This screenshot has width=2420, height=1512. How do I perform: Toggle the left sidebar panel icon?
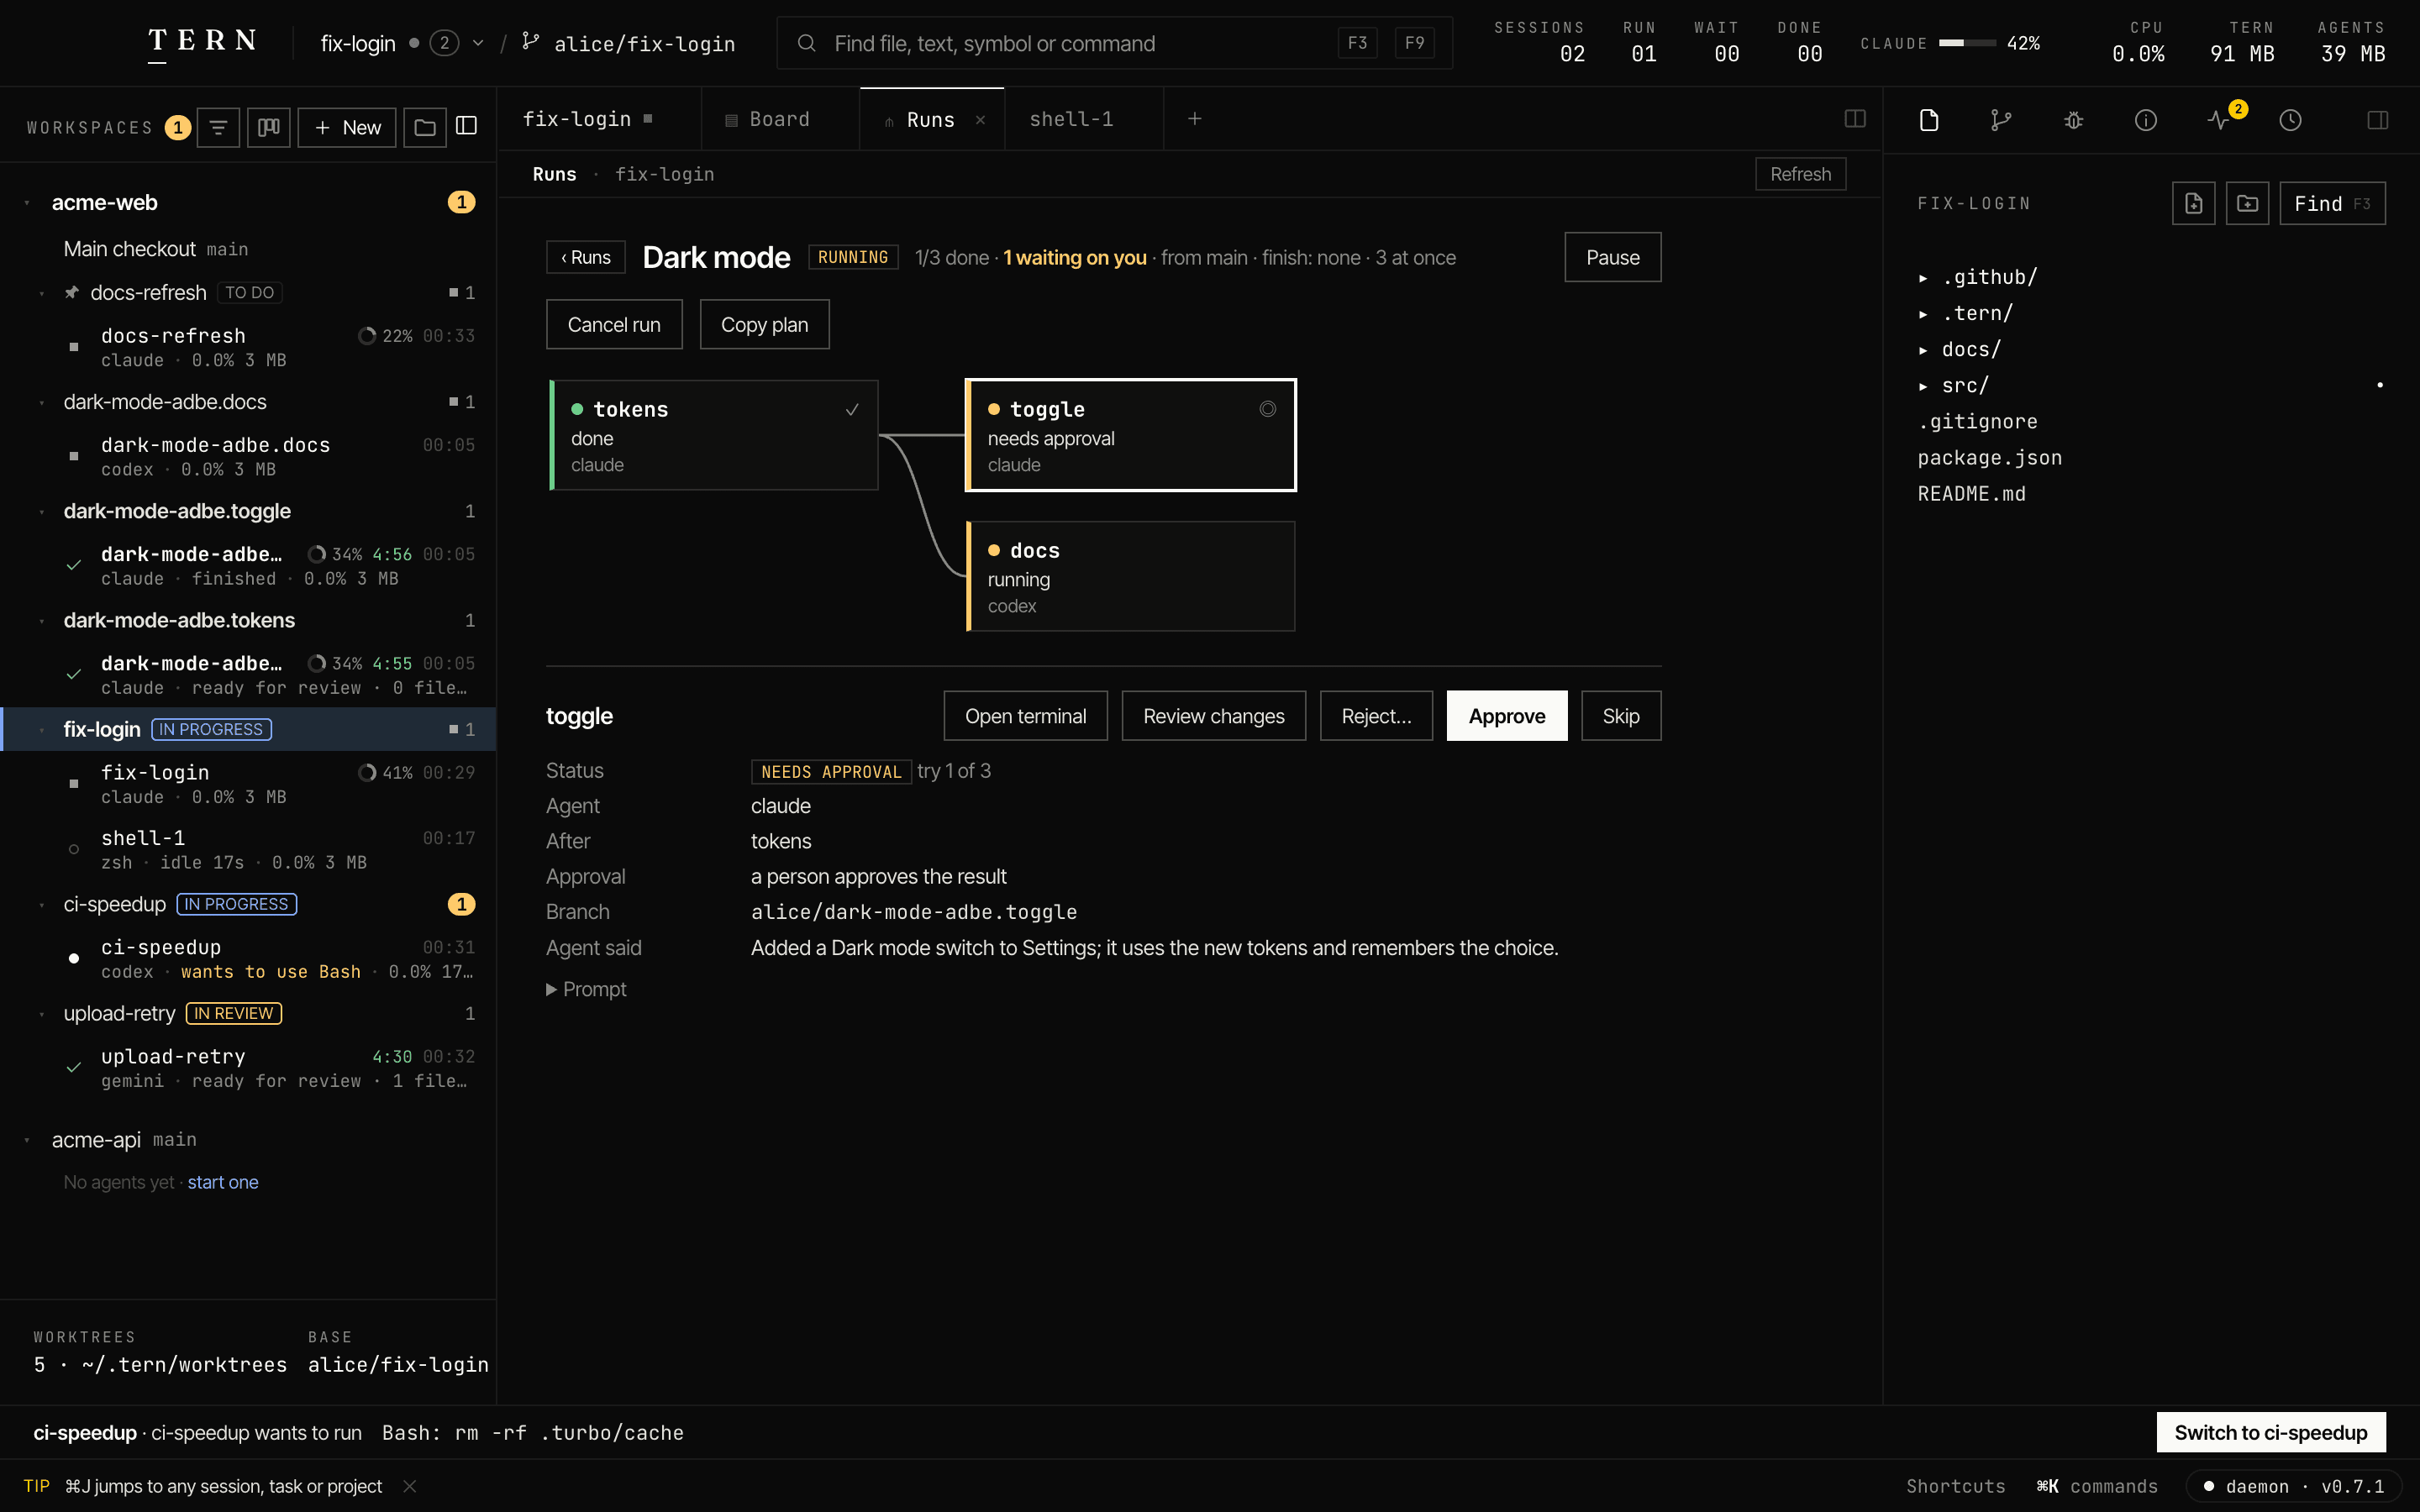tap(467, 126)
